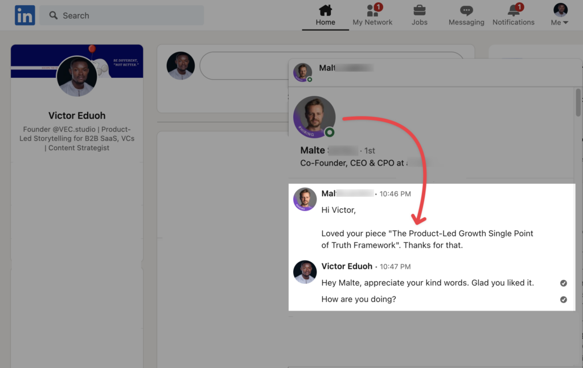Click Malte's small avatar in chat header

tap(302, 72)
